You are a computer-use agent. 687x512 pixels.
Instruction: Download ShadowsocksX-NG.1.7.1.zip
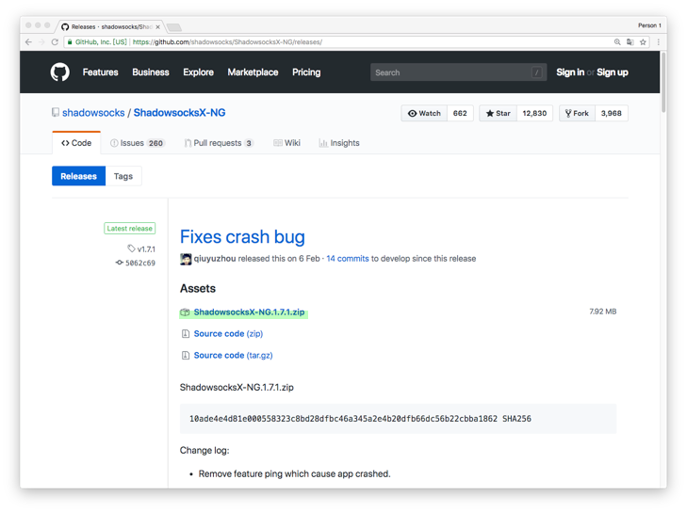[250, 312]
